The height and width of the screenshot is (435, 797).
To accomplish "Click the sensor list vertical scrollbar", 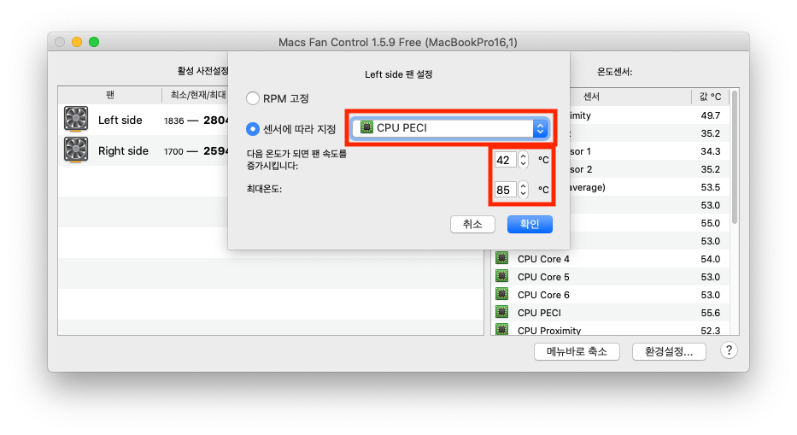I will pos(734,158).
